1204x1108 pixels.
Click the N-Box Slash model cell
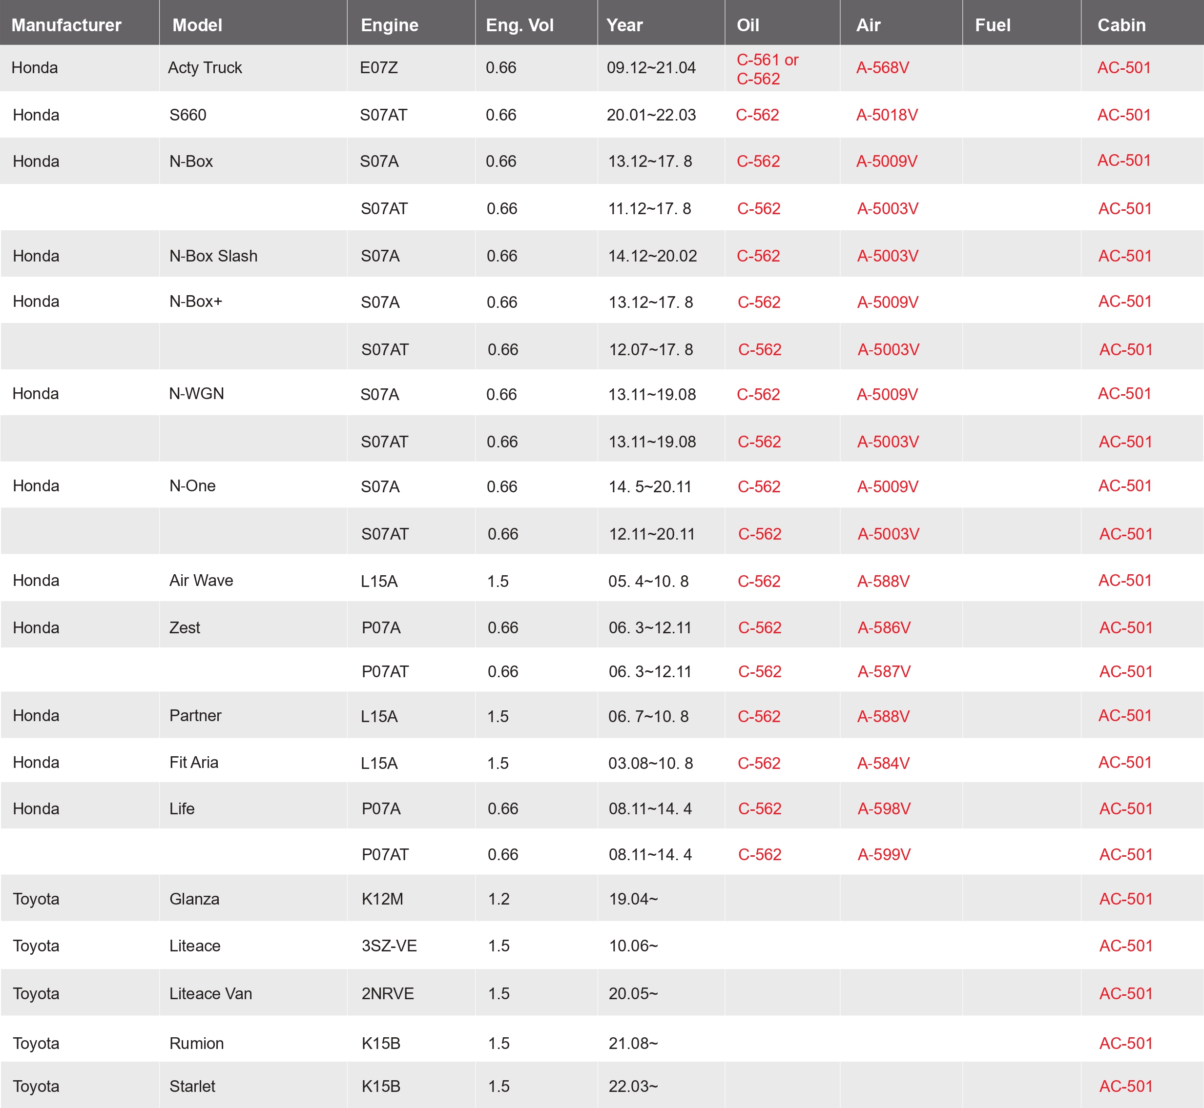point(213,256)
